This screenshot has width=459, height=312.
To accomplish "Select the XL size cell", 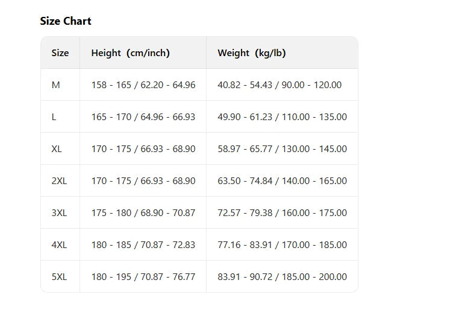I will 60,148.
